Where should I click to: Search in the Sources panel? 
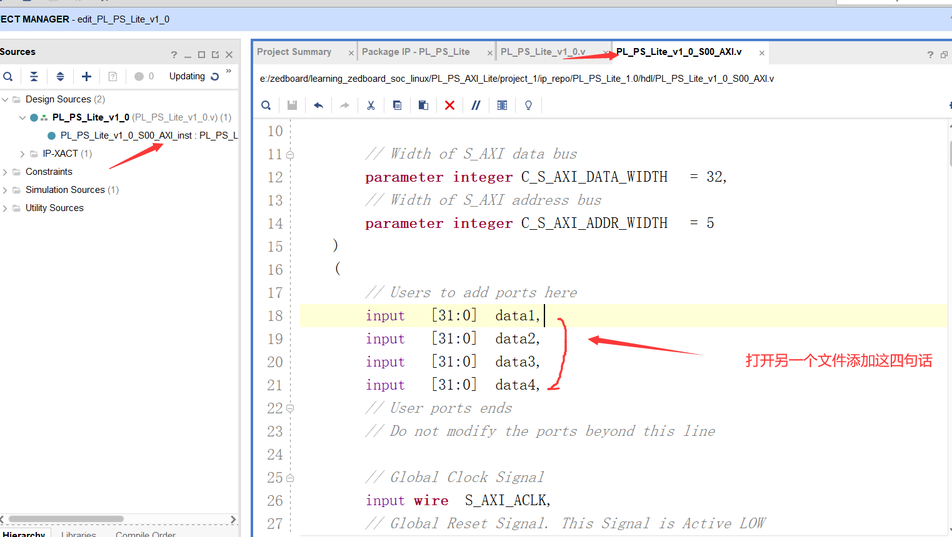coord(8,76)
